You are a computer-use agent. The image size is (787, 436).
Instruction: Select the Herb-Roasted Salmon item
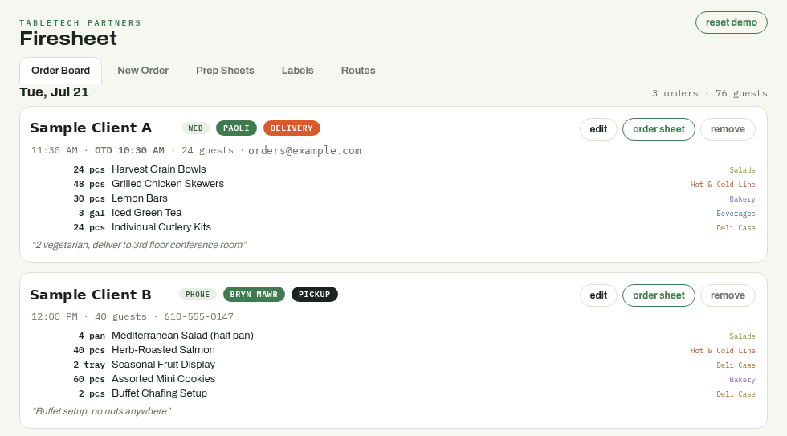pos(163,350)
